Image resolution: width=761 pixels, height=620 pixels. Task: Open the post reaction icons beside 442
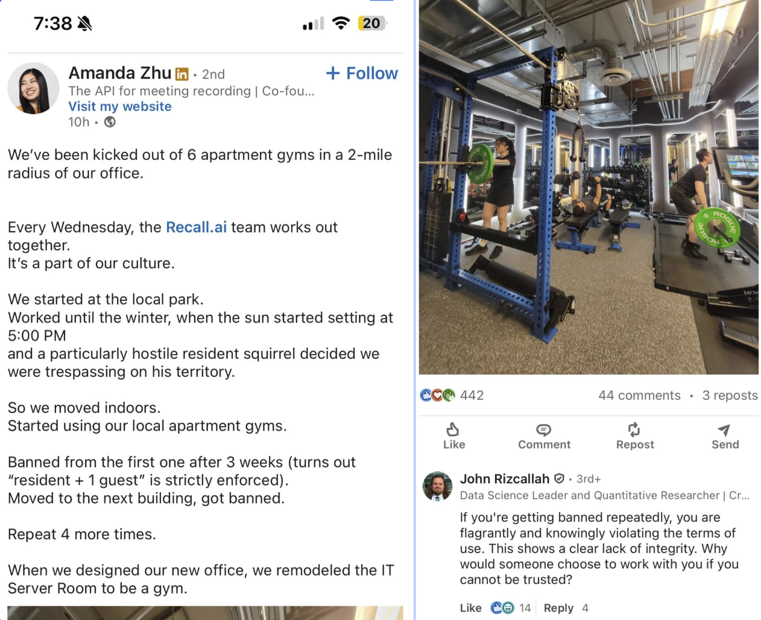pos(437,396)
